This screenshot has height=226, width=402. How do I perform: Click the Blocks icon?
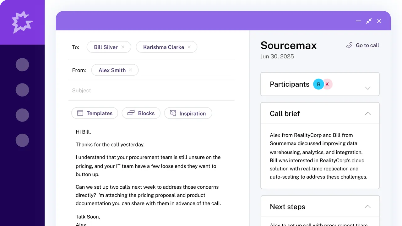[x=131, y=113]
